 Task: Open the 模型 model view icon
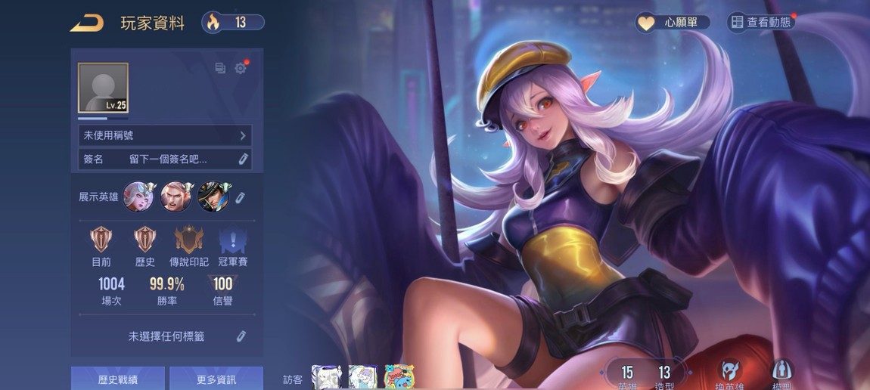click(x=781, y=370)
